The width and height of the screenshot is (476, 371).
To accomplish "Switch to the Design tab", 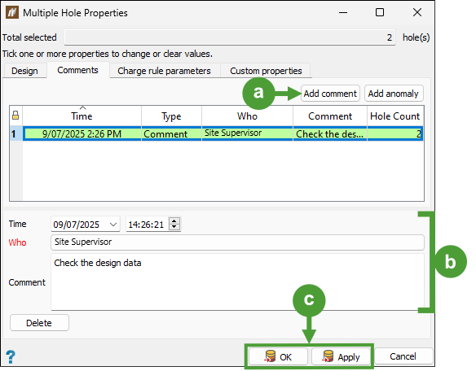I will click(x=24, y=71).
